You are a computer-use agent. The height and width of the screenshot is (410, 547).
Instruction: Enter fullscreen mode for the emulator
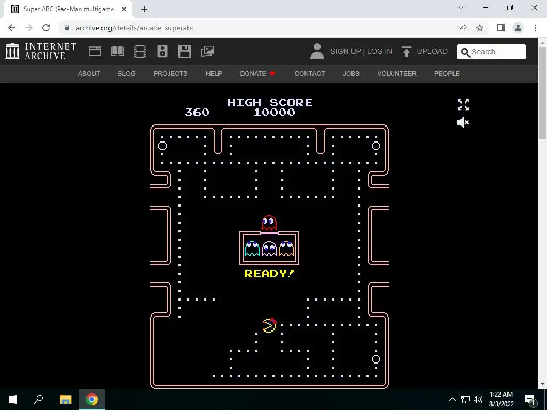[463, 105]
